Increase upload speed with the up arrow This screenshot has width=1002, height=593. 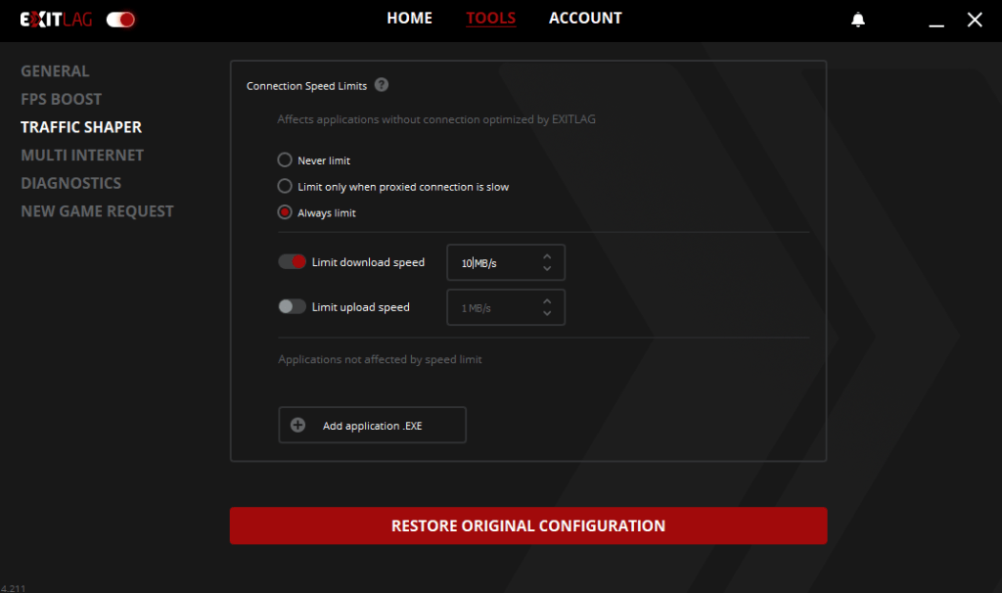[547, 300]
